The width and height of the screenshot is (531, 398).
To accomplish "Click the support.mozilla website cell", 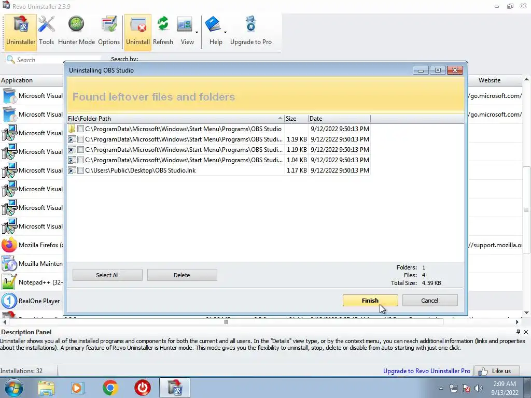I will pos(496,245).
